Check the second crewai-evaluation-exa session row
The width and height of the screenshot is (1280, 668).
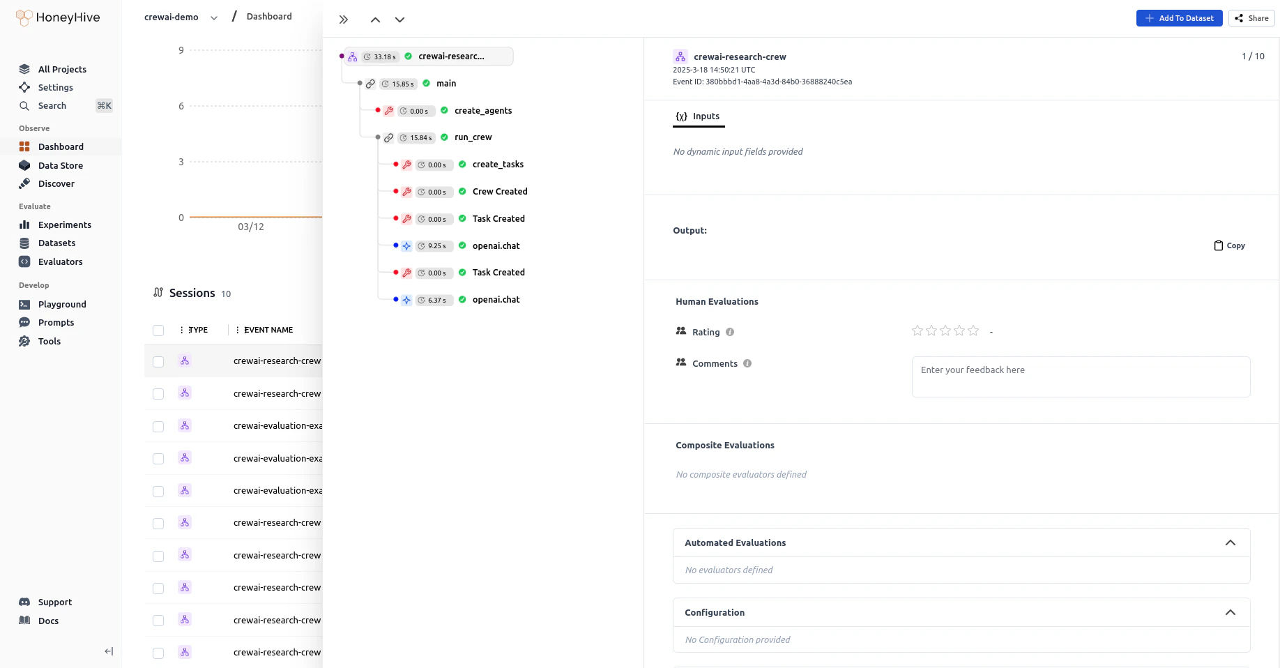pos(158,459)
